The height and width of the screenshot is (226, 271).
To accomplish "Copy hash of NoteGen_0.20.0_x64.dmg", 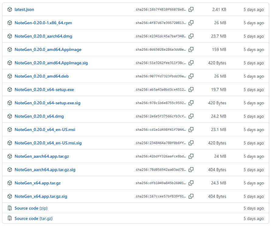I will click(191, 116).
